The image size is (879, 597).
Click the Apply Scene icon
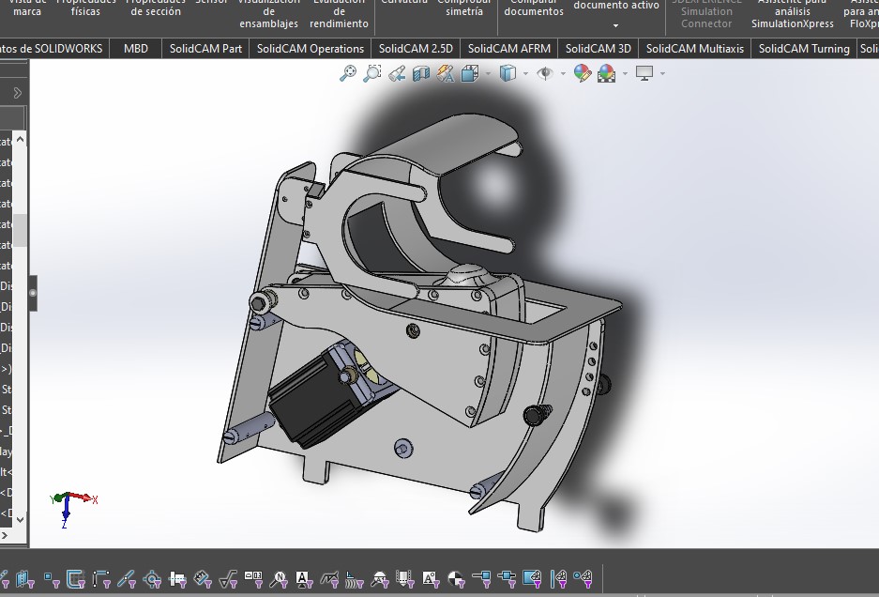607,73
